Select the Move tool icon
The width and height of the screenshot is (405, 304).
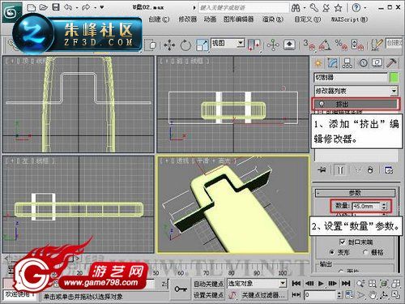[x=169, y=45]
